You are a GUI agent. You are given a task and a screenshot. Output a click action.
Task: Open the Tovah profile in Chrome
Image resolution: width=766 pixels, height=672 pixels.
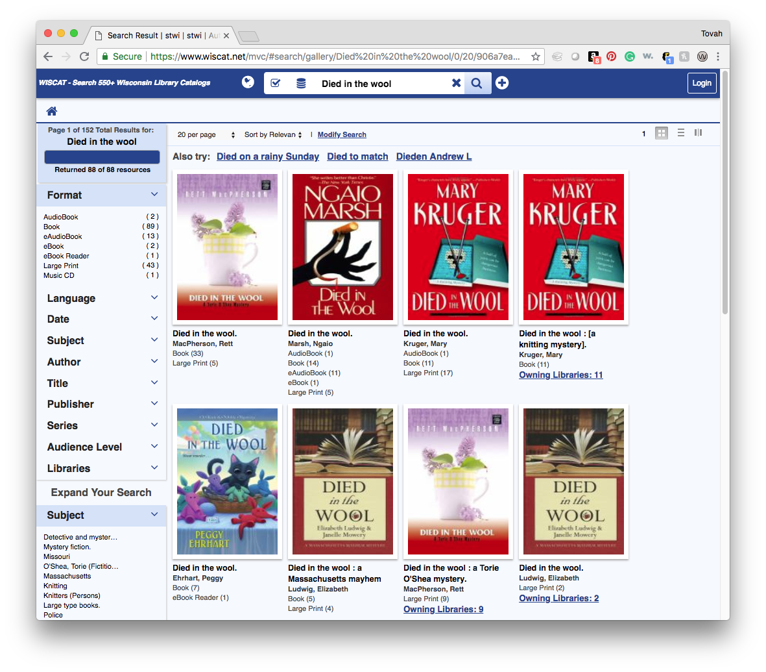pos(712,34)
